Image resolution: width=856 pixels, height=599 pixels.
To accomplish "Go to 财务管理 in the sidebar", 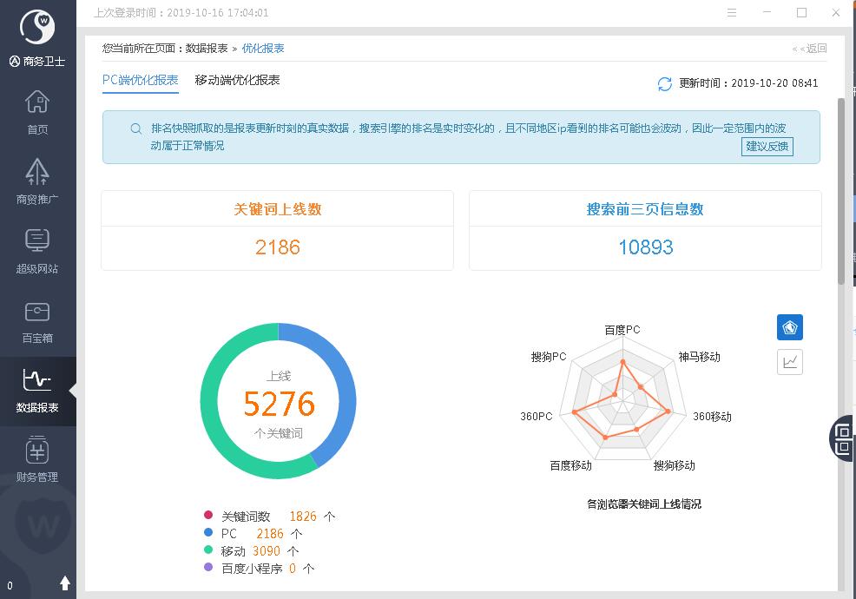I will pyautogui.click(x=37, y=451).
